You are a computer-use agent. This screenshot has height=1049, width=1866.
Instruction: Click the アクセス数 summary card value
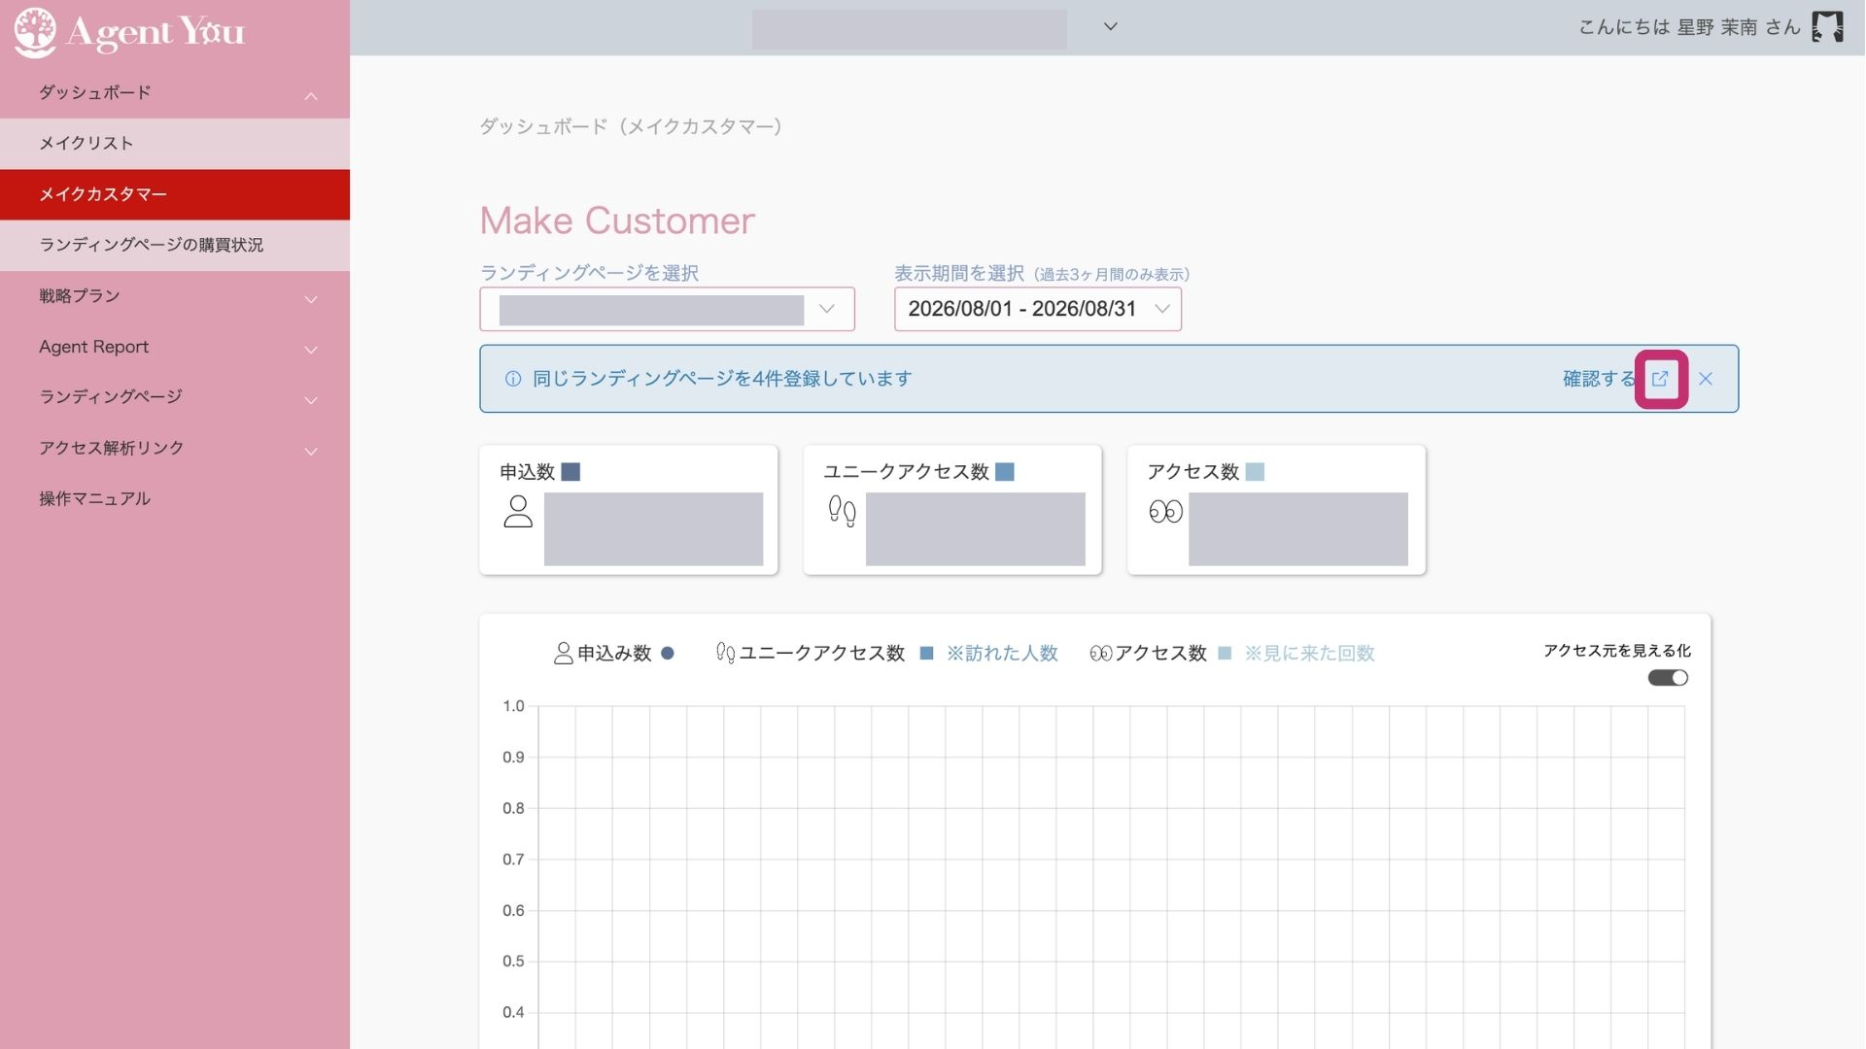click(1298, 528)
